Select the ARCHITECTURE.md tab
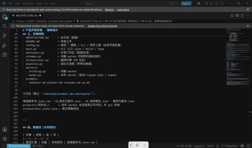 pos(26,15)
